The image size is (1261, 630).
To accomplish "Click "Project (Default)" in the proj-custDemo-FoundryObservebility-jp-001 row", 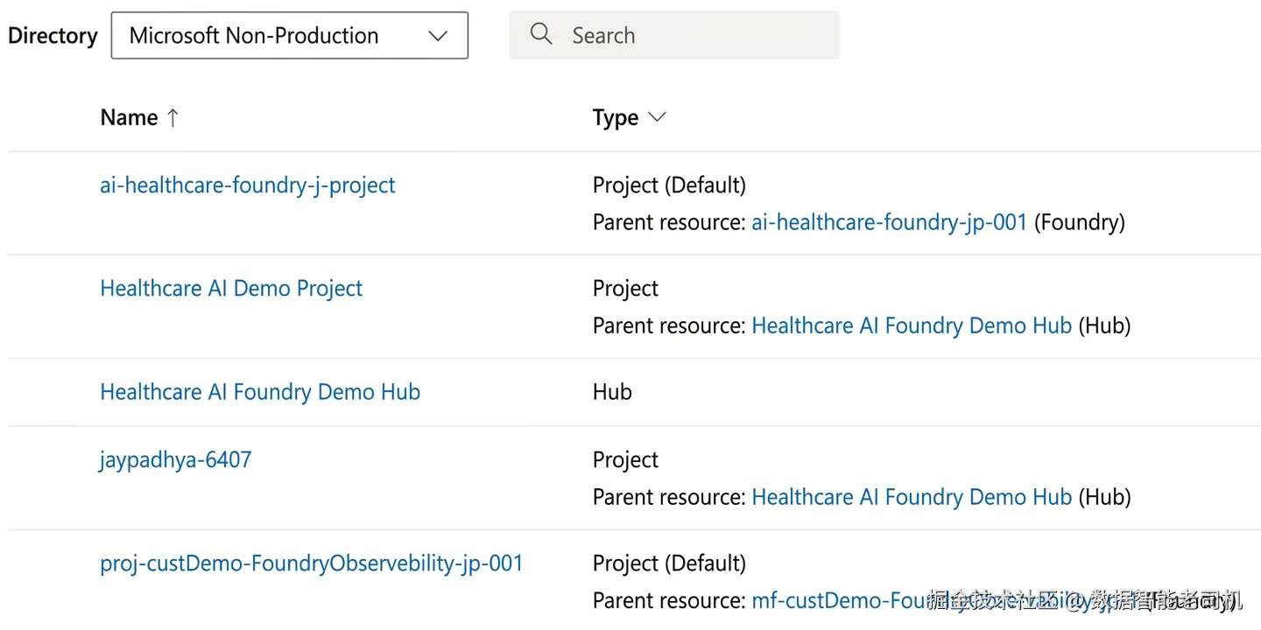I will (x=669, y=563).
